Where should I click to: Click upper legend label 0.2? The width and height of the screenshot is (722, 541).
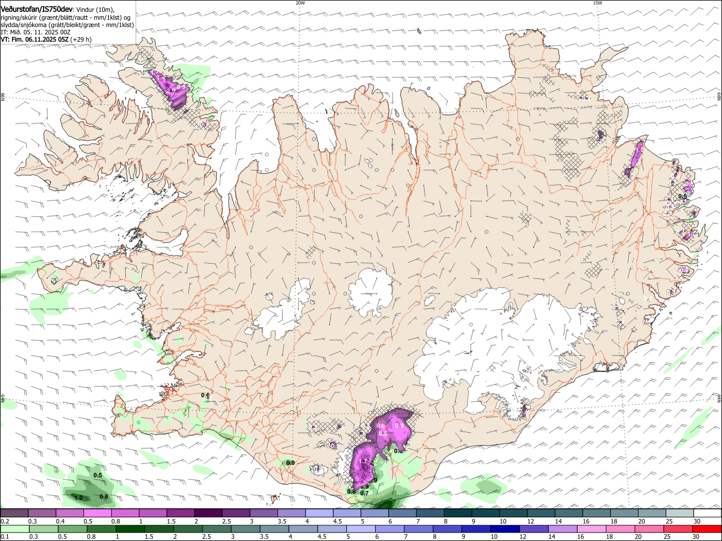coord(4,521)
